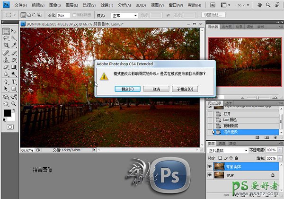Click the 不拼合(D) button in dialog

coord(185,89)
